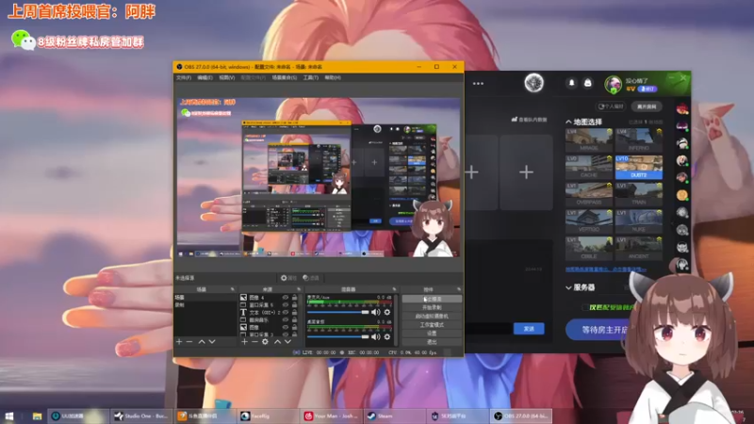Open source properties gear below Sources list

(265, 341)
